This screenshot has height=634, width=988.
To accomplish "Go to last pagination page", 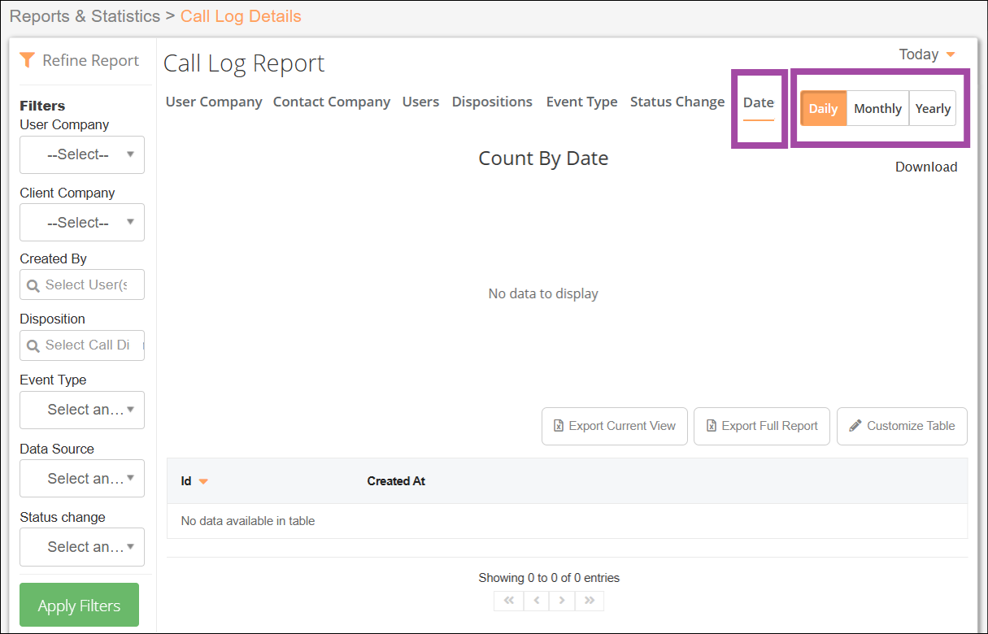I will click(x=590, y=601).
